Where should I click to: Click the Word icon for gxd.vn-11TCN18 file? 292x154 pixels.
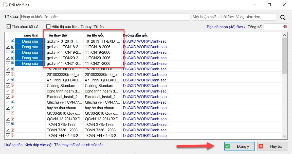coord(12,47)
